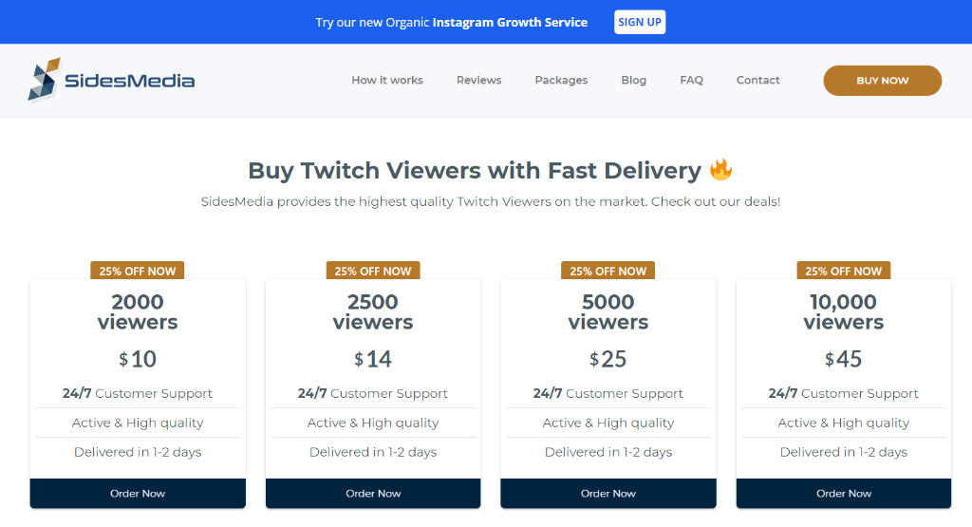Image resolution: width=972 pixels, height=527 pixels.
Task: Click Active & High quality in the $14 card
Action: (x=373, y=423)
